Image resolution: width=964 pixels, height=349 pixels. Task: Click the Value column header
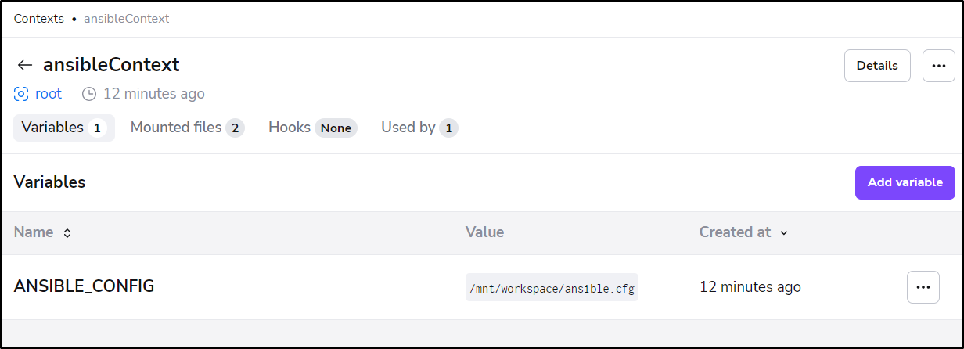484,232
